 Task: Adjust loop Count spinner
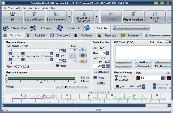pyautogui.click(x=143, y=86)
